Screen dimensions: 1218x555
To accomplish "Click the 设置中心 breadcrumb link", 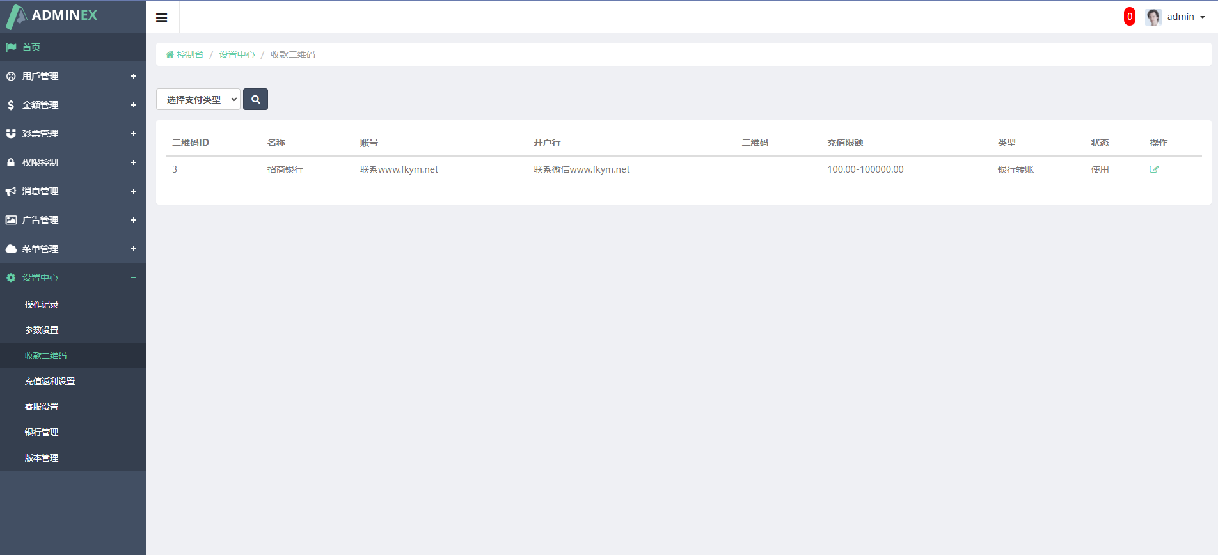I will [237, 55].
